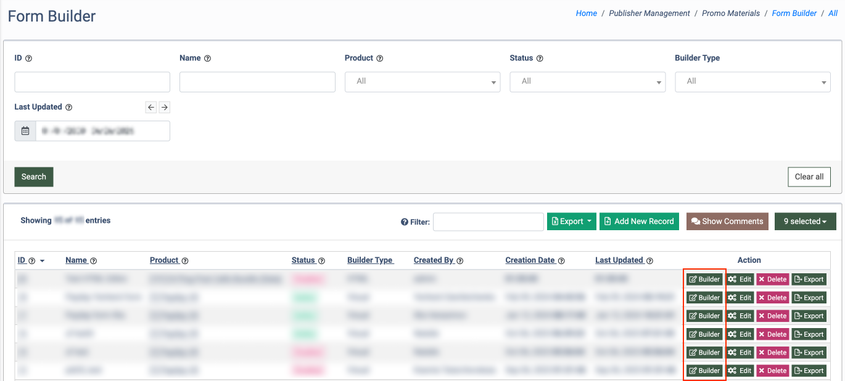Show help icon beside Status filter label
This screenshot has width=845, height=381.
(x=540, y=58)
